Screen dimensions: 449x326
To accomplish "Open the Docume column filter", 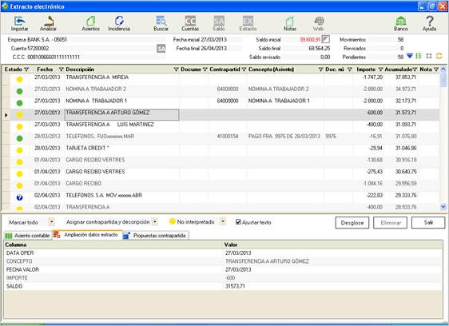I will click(x=205, y=70).
